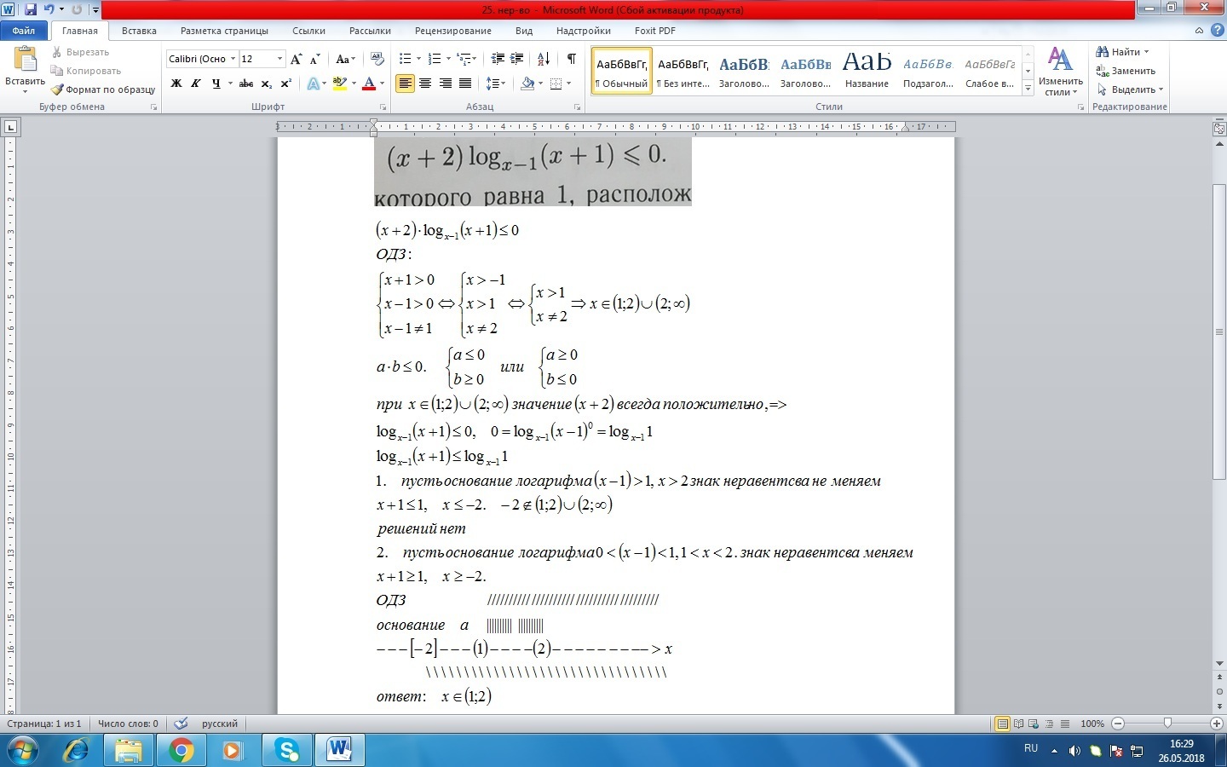
Task: Click the Clear Formatting eraser icon
Action: (x=377, y=59)
